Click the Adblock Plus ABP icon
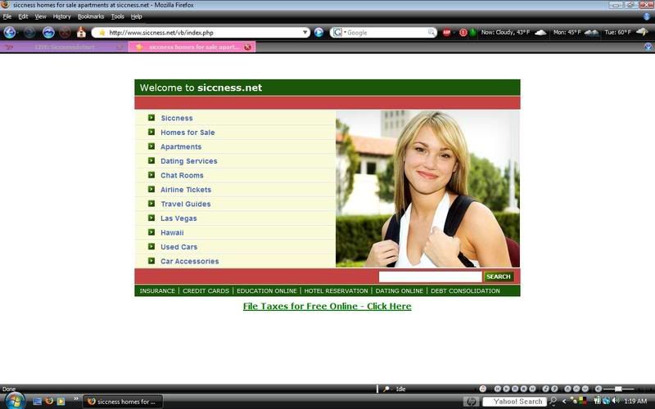This screenshot has height=409, width=655. pos(447,33)
